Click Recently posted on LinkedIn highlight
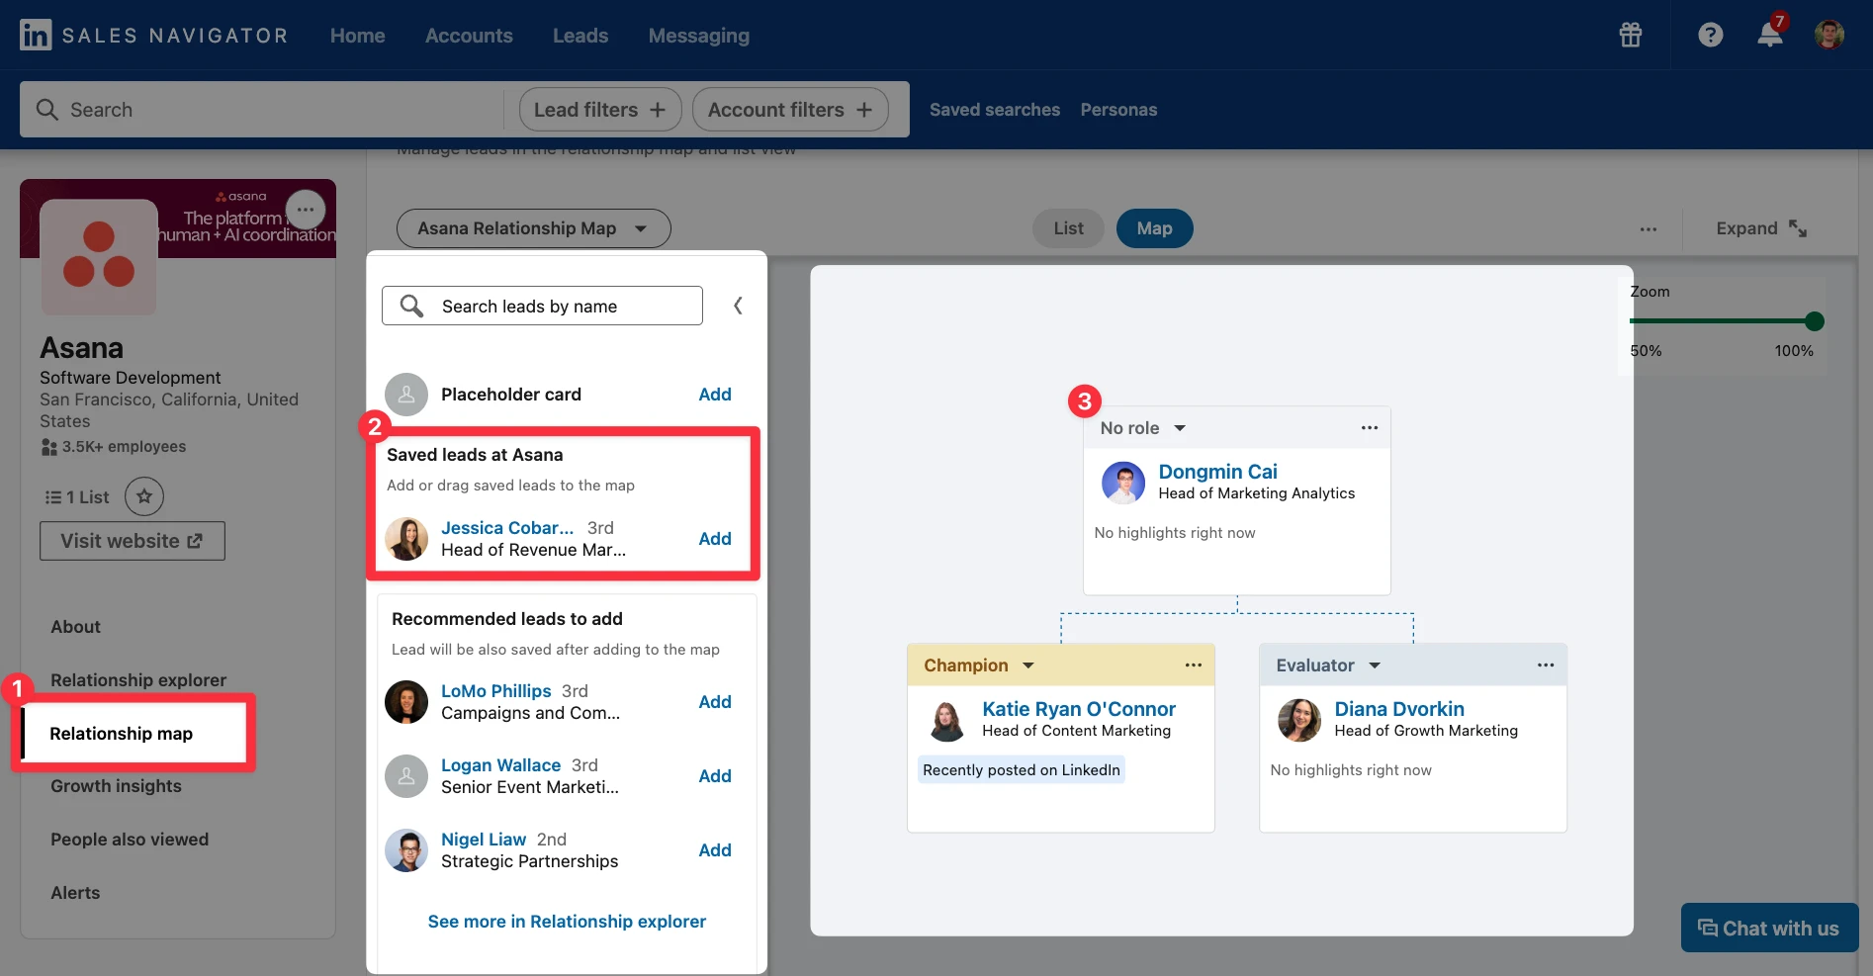Image resolution: width=1873 pixels, height=976 pixels. point(1022,770)
